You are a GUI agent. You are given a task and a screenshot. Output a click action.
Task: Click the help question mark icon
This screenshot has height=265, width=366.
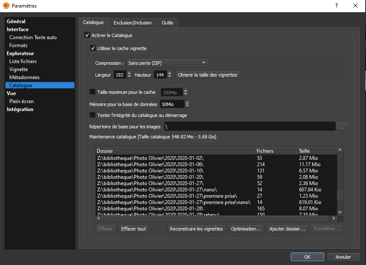(337, 5)
